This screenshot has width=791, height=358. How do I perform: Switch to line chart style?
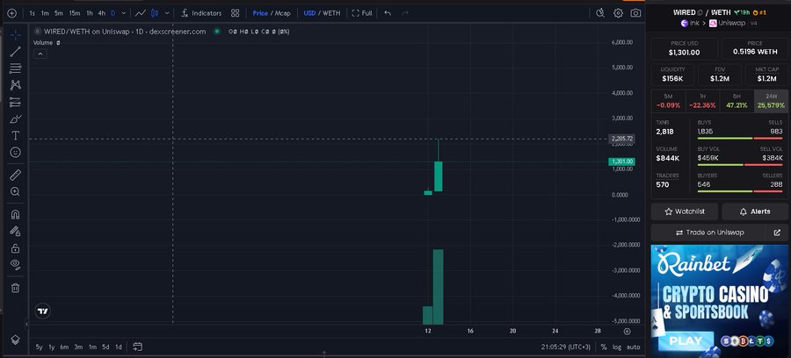click(141, 13)
